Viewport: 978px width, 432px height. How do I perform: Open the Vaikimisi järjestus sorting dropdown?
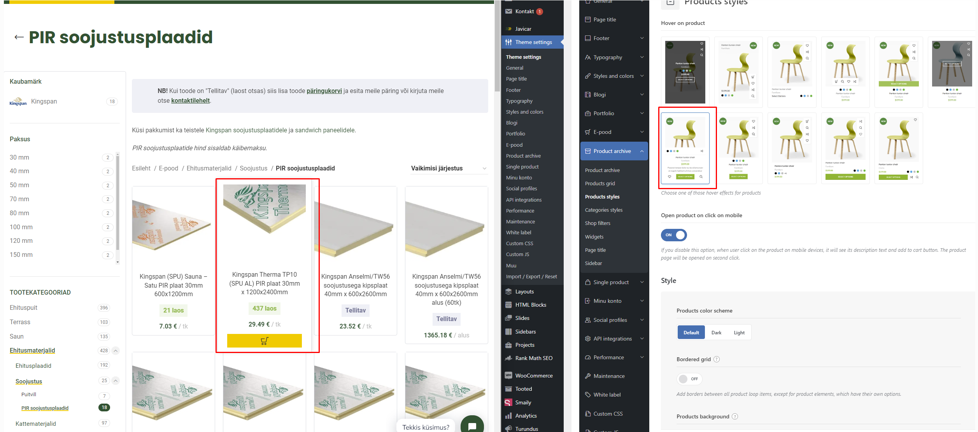449,168
